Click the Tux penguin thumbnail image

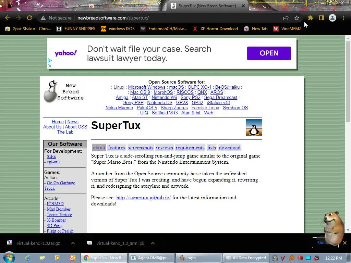click(x=254, y=127)
